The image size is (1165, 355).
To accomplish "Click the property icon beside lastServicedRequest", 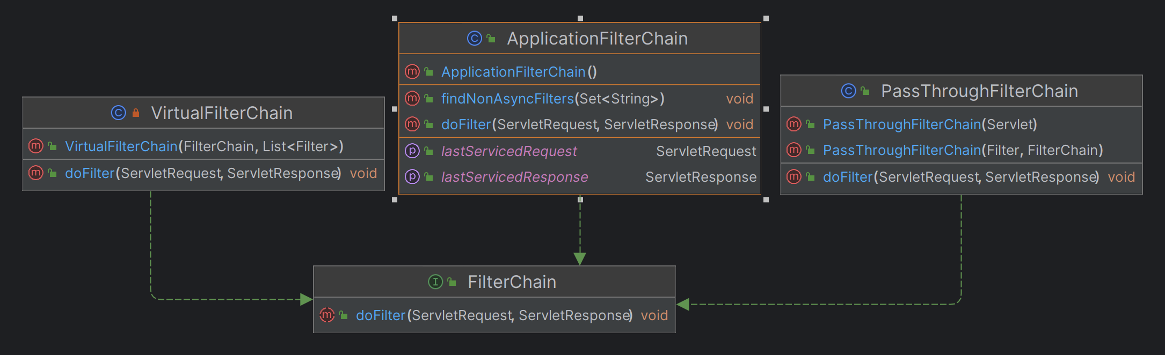I will [412, 151].
